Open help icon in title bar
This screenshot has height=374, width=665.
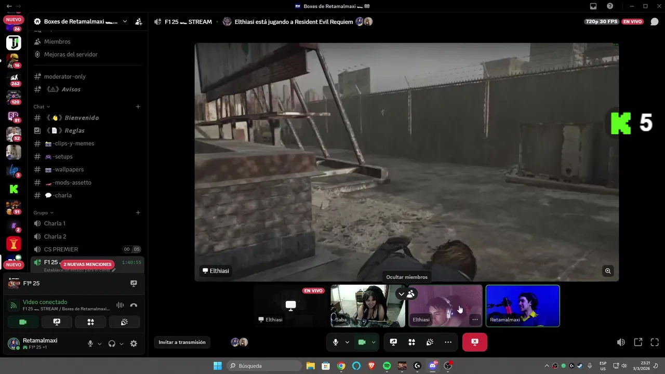click(610, 6)
